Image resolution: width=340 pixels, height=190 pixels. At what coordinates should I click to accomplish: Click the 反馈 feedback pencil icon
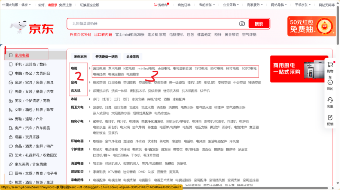click(330, 117)
